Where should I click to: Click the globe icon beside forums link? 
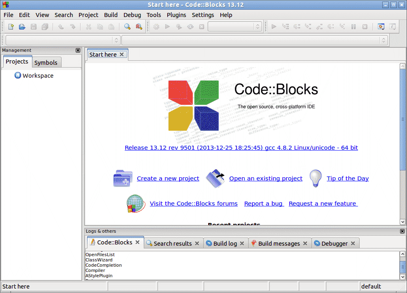[x=135, y=204]
